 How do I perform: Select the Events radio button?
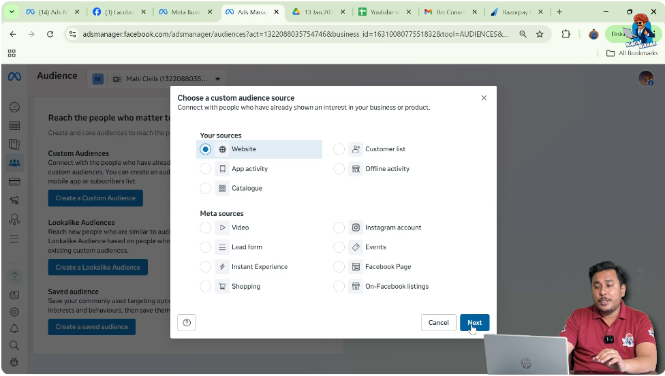[x=339, y=247]
